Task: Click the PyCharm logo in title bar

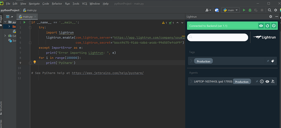Action: [2, 3]
